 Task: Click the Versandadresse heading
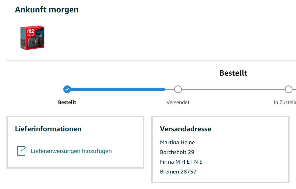pos(186,129)
